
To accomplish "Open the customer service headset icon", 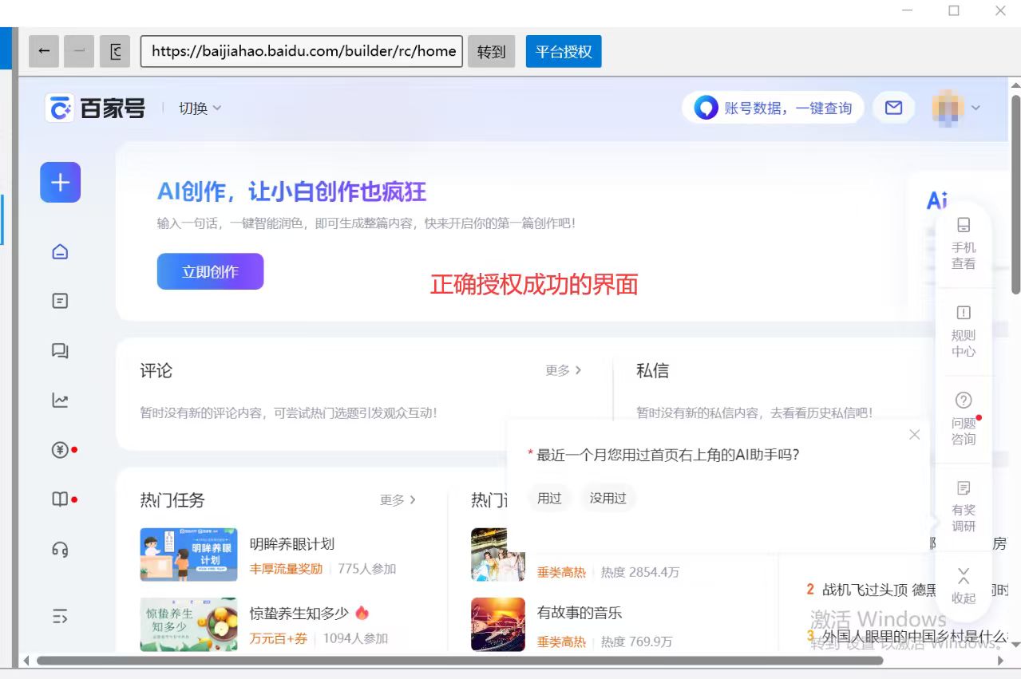I will [x=60, y=549].
